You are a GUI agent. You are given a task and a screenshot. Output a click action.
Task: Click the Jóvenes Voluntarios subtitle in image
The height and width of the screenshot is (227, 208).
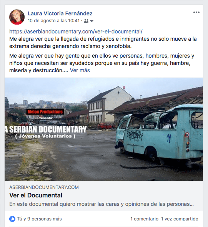(x=45, y=136)
